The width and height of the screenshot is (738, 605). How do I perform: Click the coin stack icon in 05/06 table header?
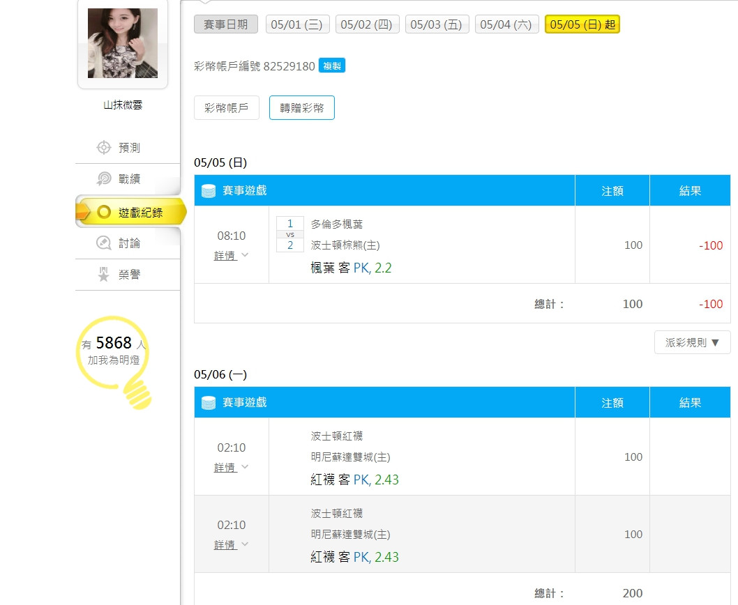point(208,403)
